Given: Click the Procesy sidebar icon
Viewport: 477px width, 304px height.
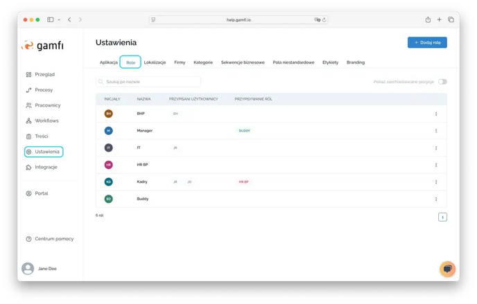Looking at the screenshot, I should pos(28,90).
